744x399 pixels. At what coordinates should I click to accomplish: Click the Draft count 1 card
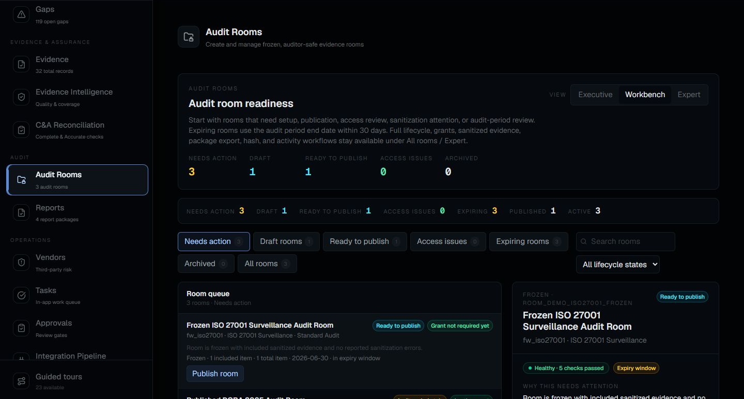[x=259, y=166]
